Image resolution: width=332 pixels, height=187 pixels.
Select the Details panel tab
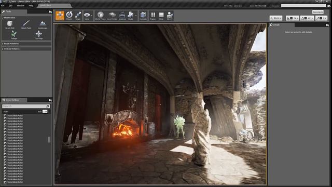coord(281,25)
